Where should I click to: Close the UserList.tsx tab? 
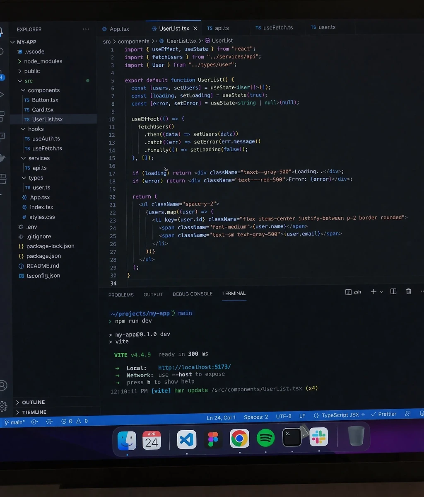coord(195,29)
